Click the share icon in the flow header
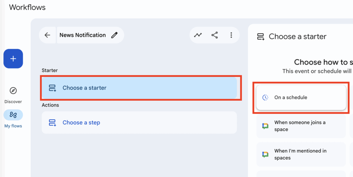353x177 pixels. (214, 35)
